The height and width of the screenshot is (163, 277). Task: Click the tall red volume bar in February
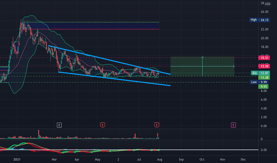[39, 135]
